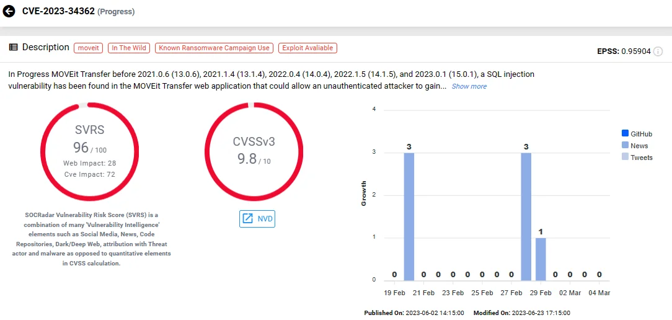The image size is (672, 320).
Task: Toggle GitHub series in chart legend
Action: point(637,134)
